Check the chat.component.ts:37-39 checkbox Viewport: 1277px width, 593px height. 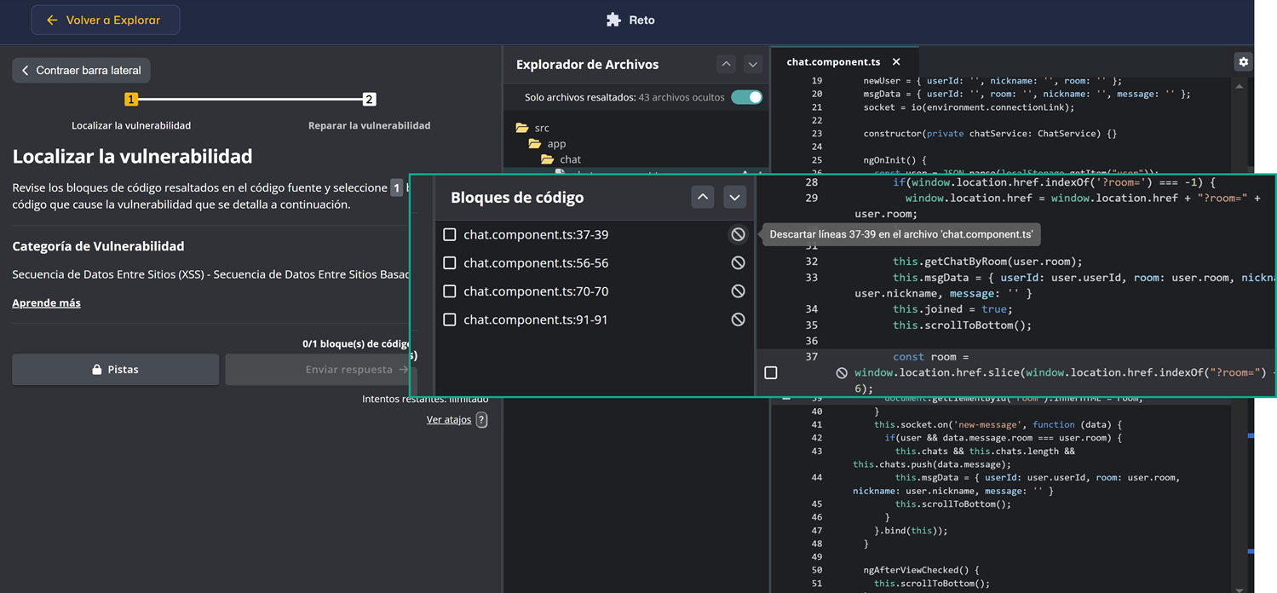point(450,234)
